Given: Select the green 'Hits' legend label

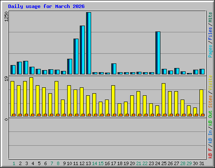Looking at the screenshot, I should point(210,17).
